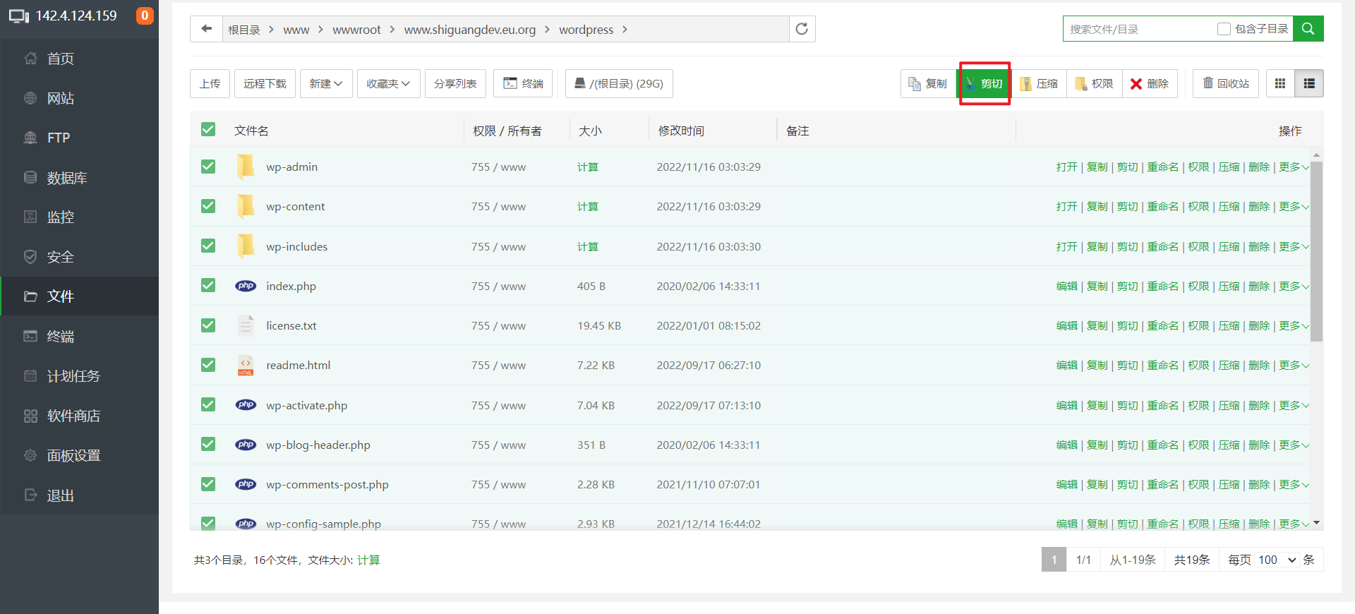Uncheck the wp-admin row checkbox
The width and height of the screenshot is (1355, 614).
[208, 167]
